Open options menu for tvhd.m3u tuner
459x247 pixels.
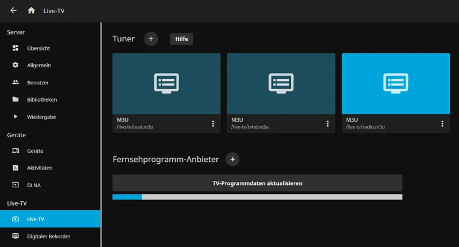[328, 123]
